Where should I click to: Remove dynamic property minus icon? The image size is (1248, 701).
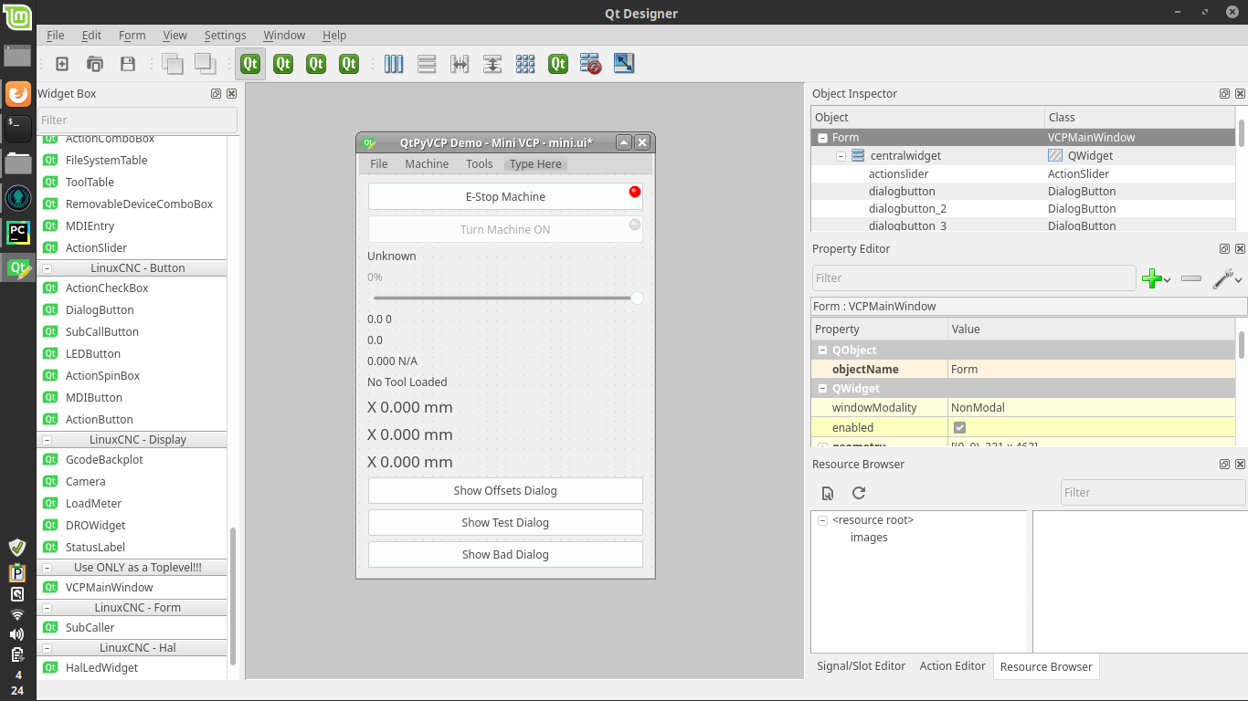click(1191, 278)
